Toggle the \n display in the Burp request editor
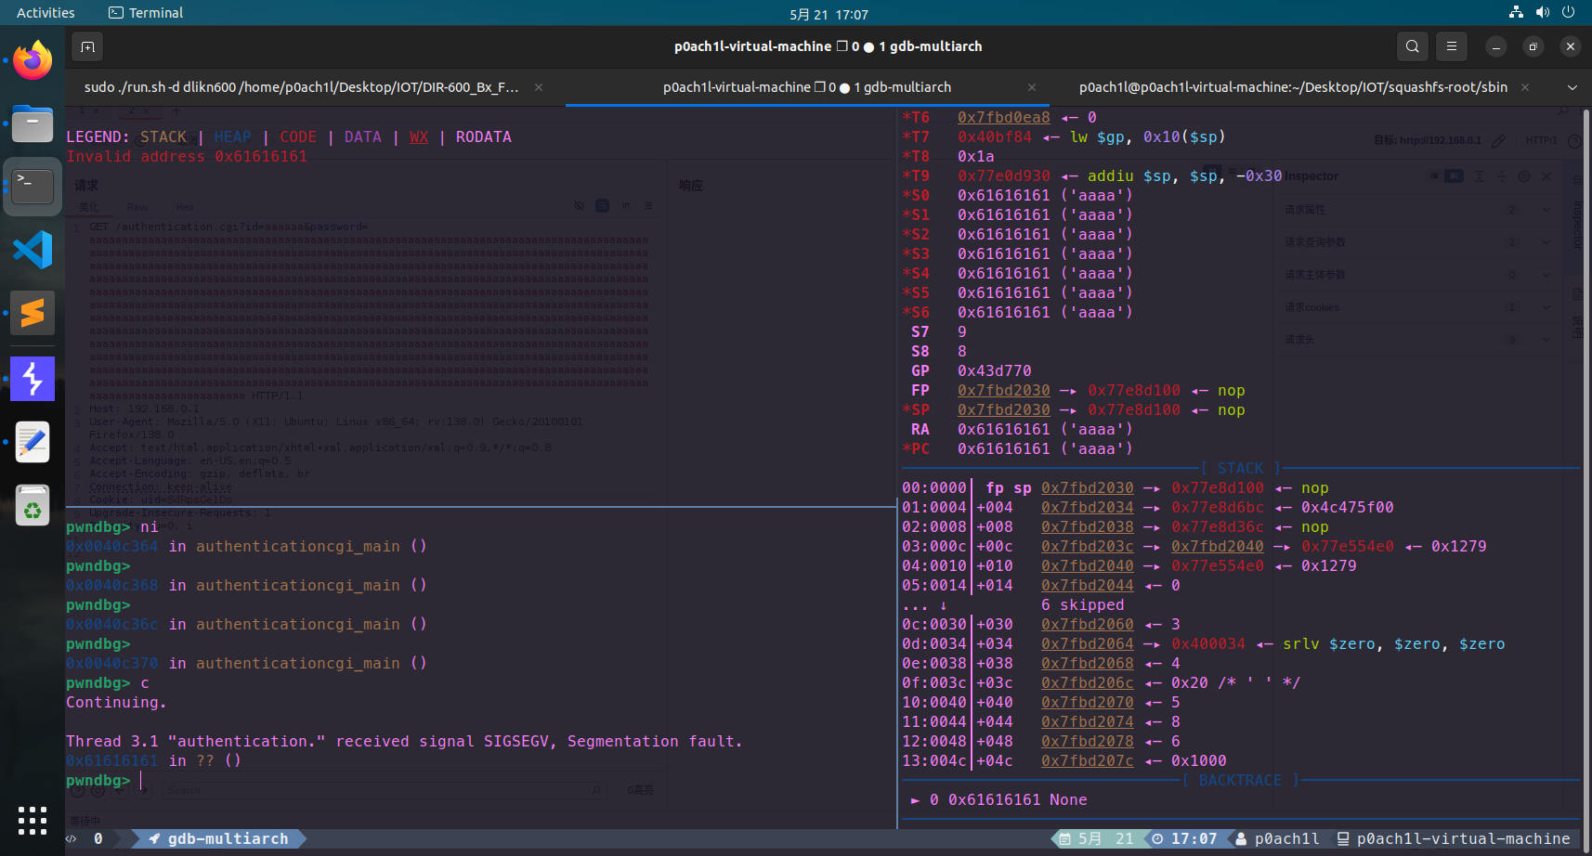 [625, 206]
